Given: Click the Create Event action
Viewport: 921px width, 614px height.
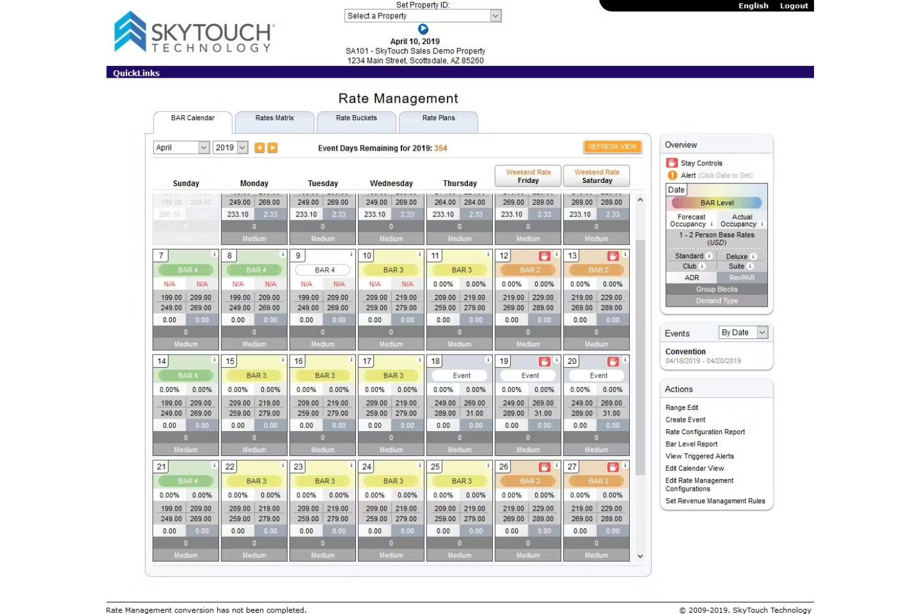Looking at the screenshot, I should (x=685, y=420).
